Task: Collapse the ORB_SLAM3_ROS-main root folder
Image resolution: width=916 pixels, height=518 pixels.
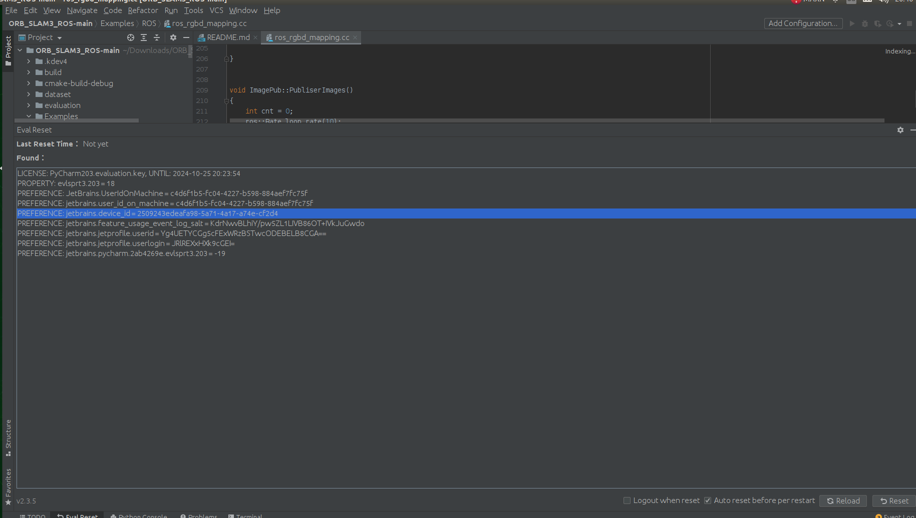Action: point(20,50)
